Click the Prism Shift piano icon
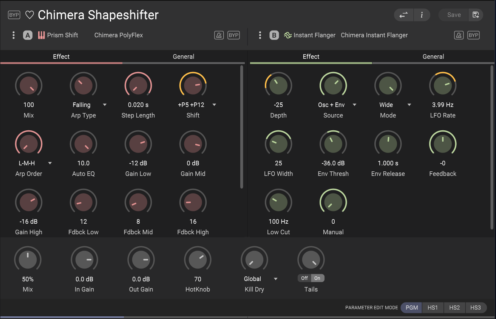Viewport: 496px width, 319px height. pos(41,35)
